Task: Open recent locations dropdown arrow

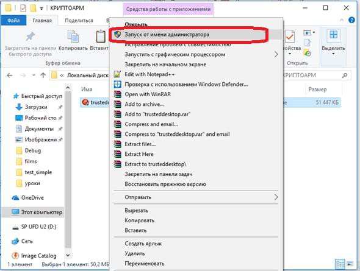Action: click(34, 75)
